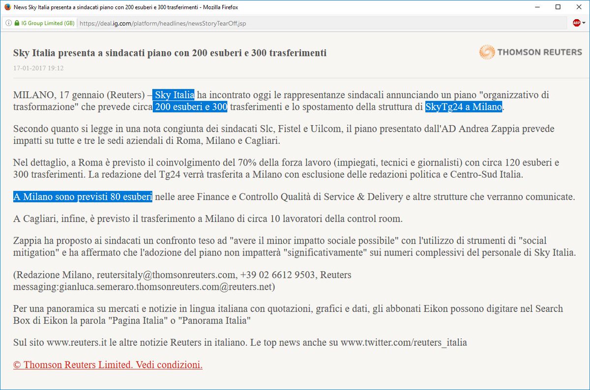Click www.twitter.com/reuters_italia text

coord(404,342)
